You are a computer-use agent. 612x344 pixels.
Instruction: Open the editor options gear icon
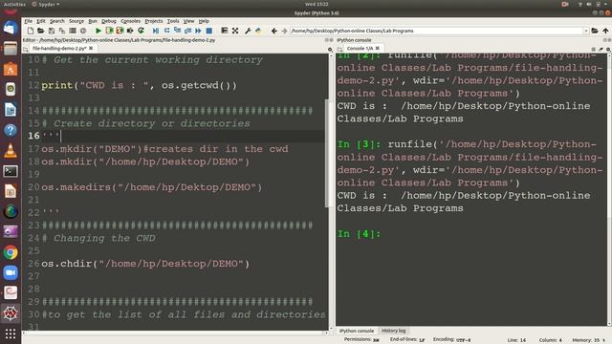[x=330, y=49]
